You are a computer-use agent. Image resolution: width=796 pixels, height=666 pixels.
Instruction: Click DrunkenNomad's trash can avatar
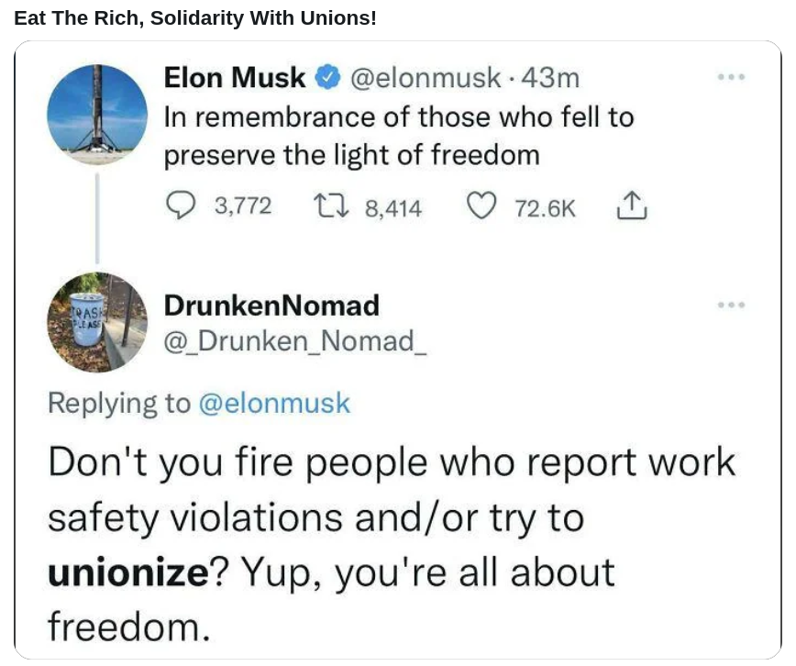coord(97,323)
